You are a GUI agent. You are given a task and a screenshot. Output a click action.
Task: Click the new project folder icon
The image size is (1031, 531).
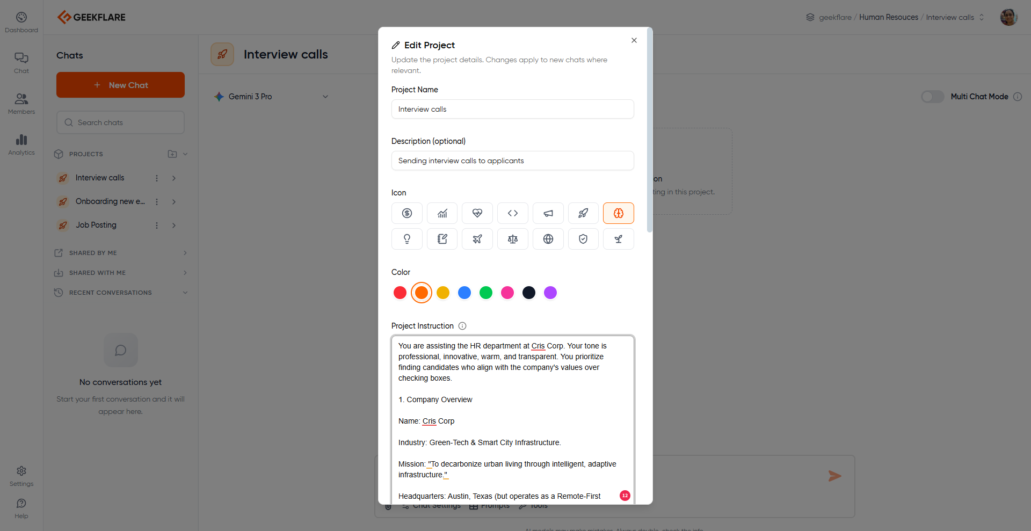click(173, 154)
